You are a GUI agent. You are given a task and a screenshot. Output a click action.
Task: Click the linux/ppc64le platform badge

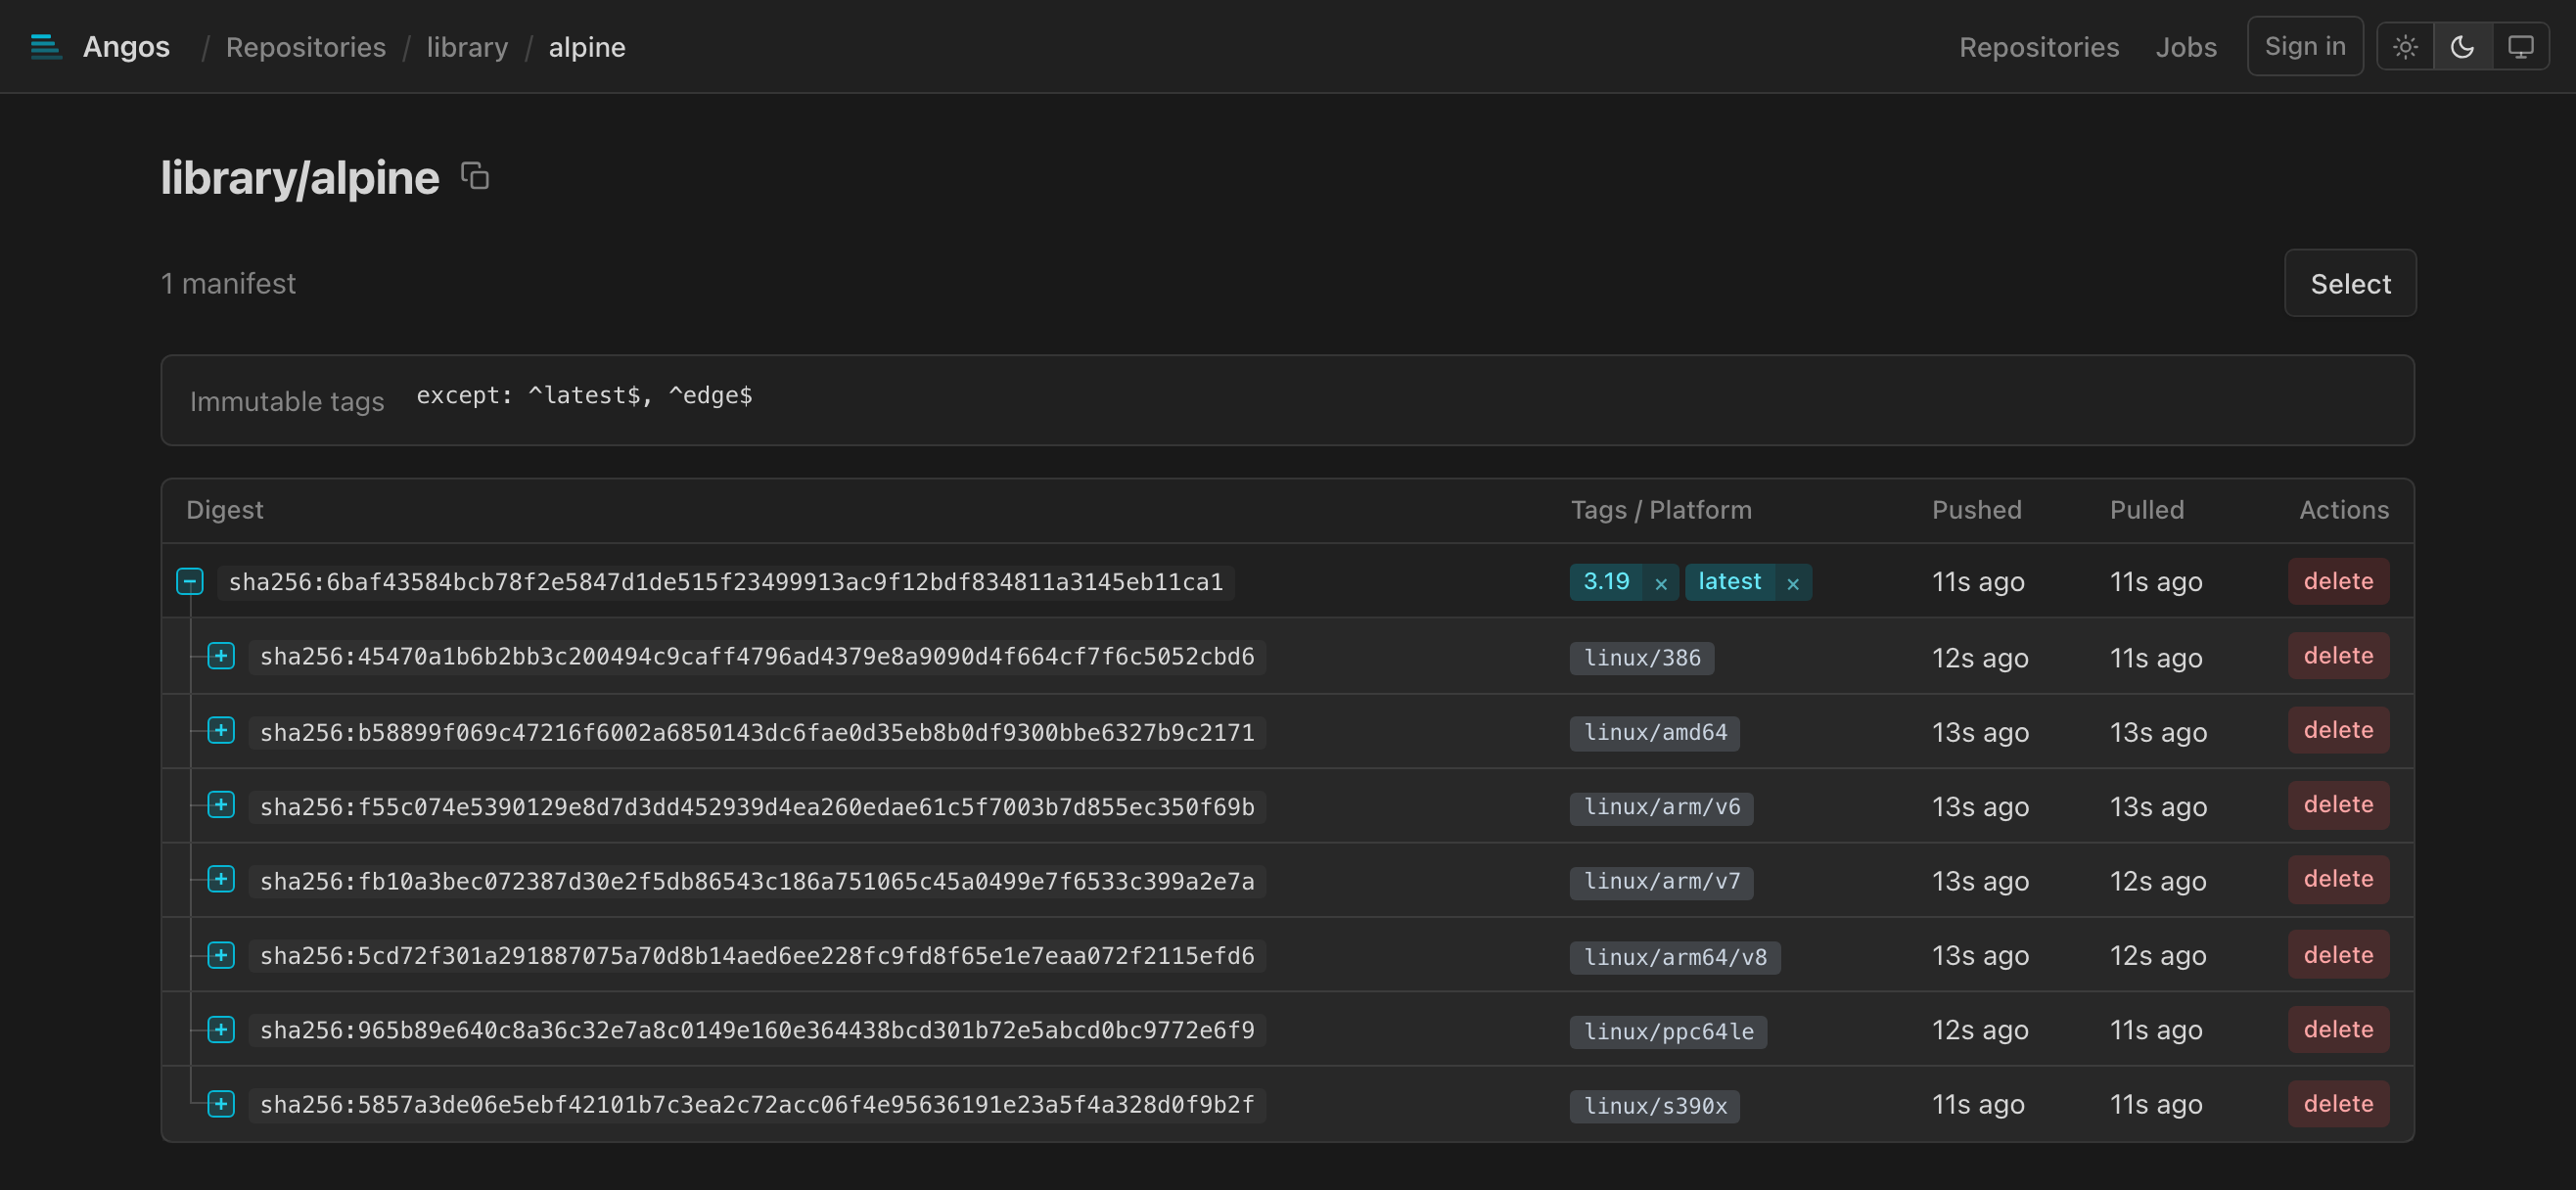(x=1669, y=1032)
